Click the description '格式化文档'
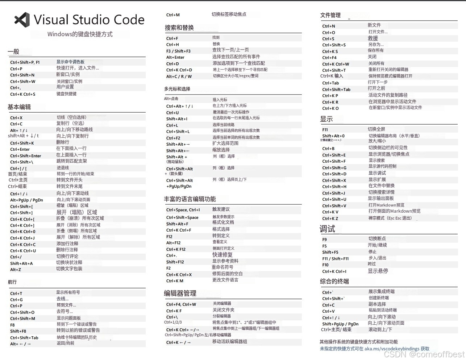 pyautogui.click(x=223, y=222)
